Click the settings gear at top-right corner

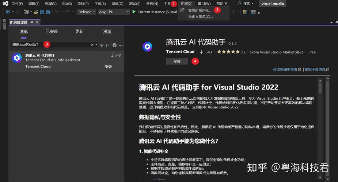pos(337,22)
